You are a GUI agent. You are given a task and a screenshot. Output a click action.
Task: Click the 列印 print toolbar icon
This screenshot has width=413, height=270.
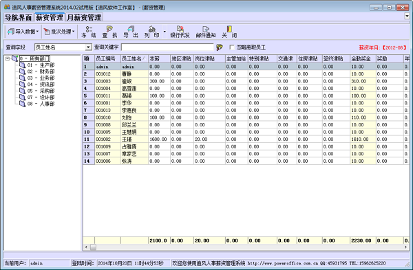coord(152,32)
